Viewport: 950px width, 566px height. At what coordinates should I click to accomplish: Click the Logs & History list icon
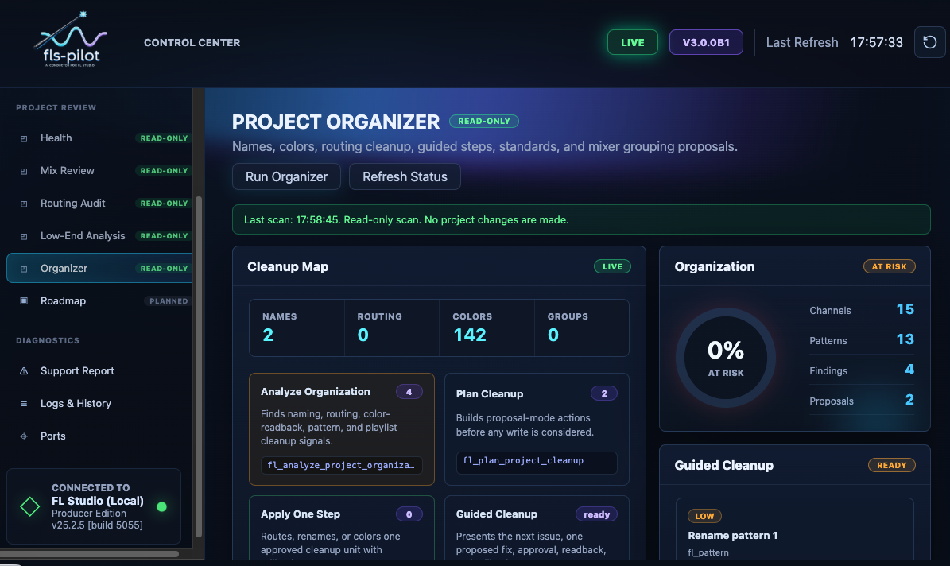[24, 404]
